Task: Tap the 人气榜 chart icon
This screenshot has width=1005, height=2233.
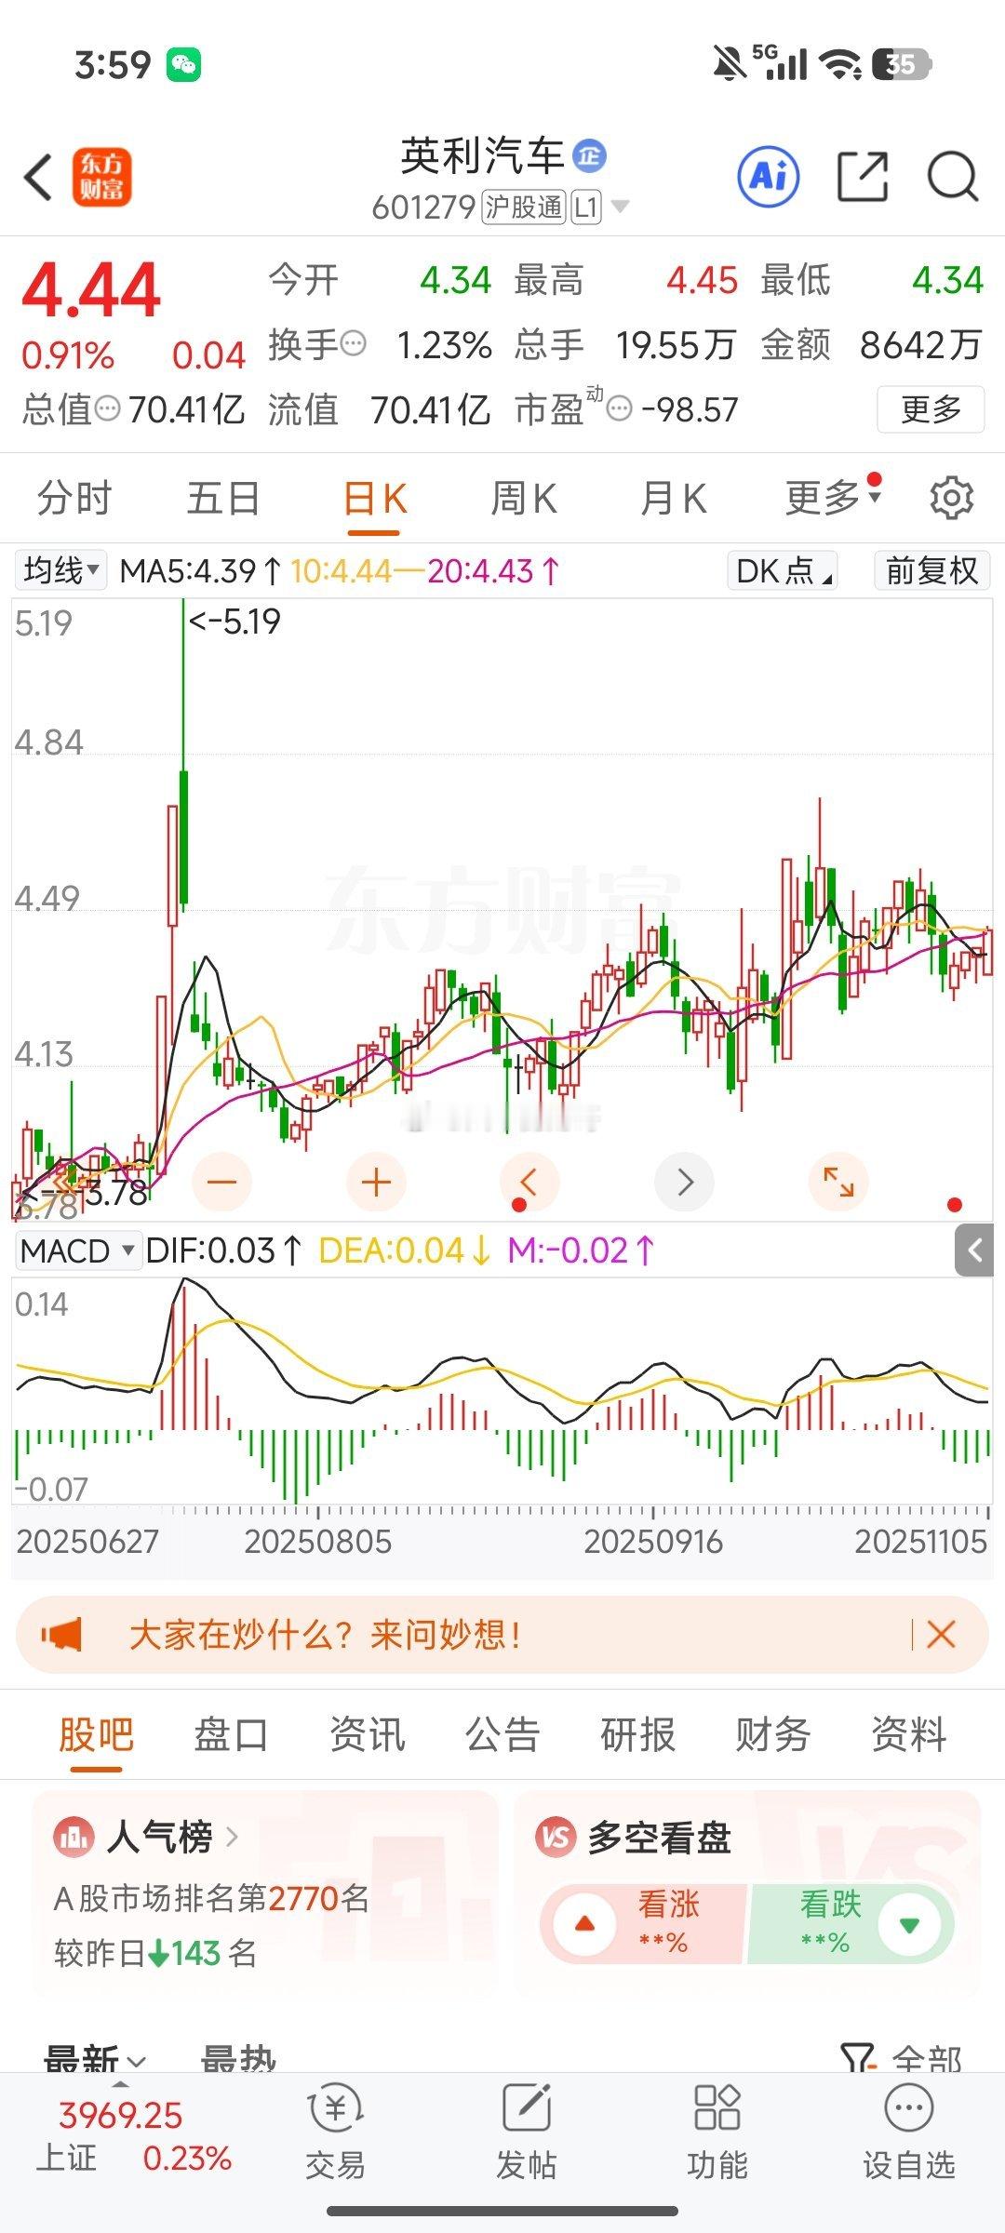Action: 73,1836
